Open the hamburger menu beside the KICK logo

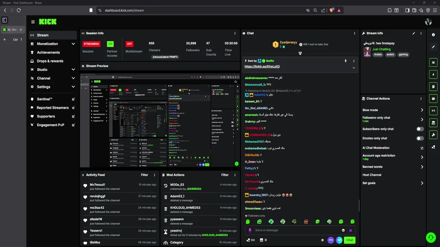tap(33, 22)
